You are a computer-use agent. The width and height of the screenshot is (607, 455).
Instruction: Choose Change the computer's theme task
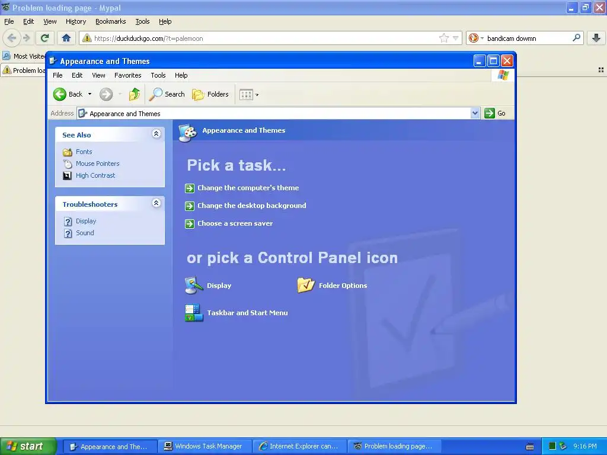click(x=248, y=188)
